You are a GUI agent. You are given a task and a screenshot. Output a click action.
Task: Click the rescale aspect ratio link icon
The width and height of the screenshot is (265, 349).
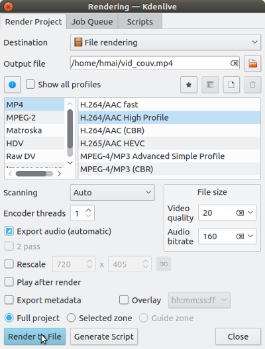164,264
